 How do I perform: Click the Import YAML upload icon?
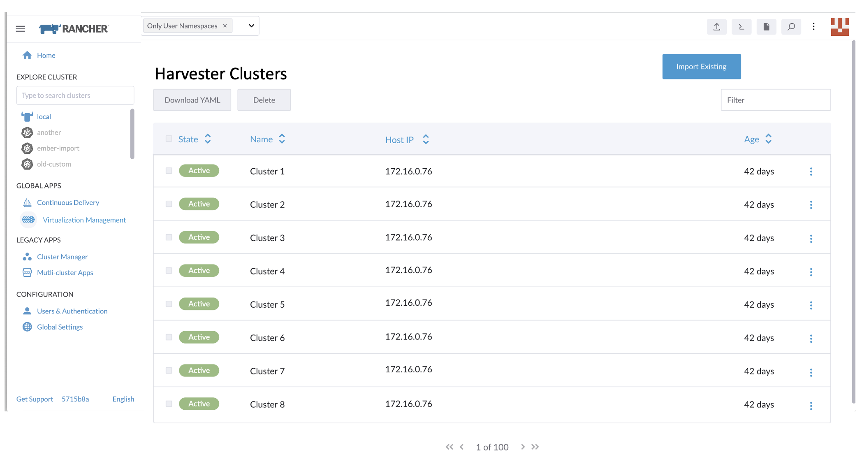point(717,26)
